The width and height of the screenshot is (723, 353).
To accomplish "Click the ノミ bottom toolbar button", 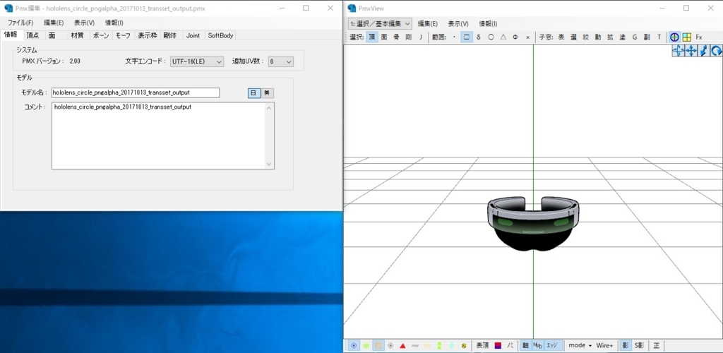I will coord(510,346).
